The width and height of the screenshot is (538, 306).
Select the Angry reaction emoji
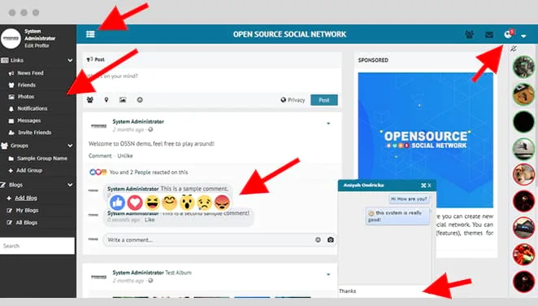(222, 203)
